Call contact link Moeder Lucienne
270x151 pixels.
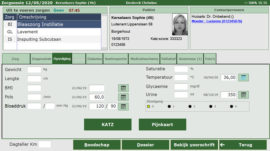coord(216,21)
